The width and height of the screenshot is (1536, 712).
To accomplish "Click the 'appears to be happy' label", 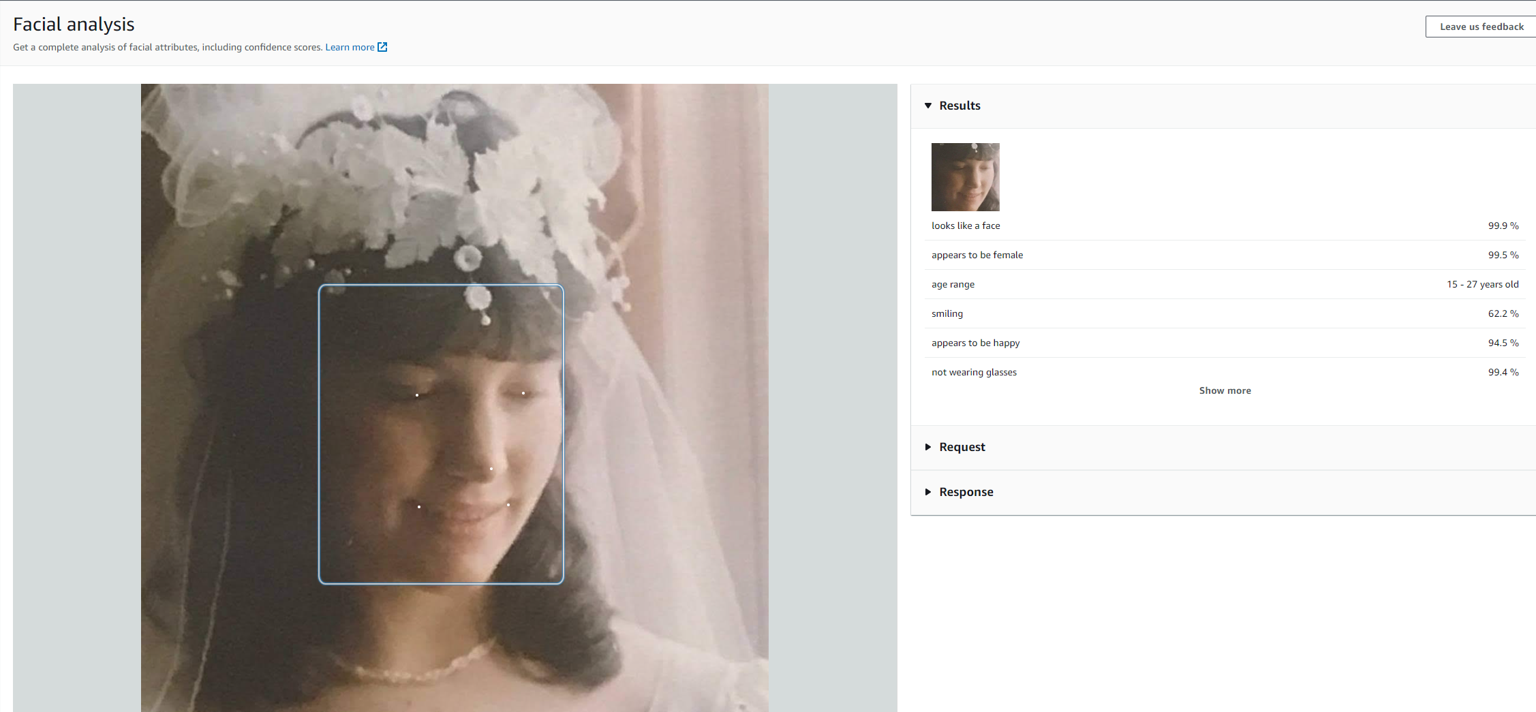I will click(x=975, y=343).
